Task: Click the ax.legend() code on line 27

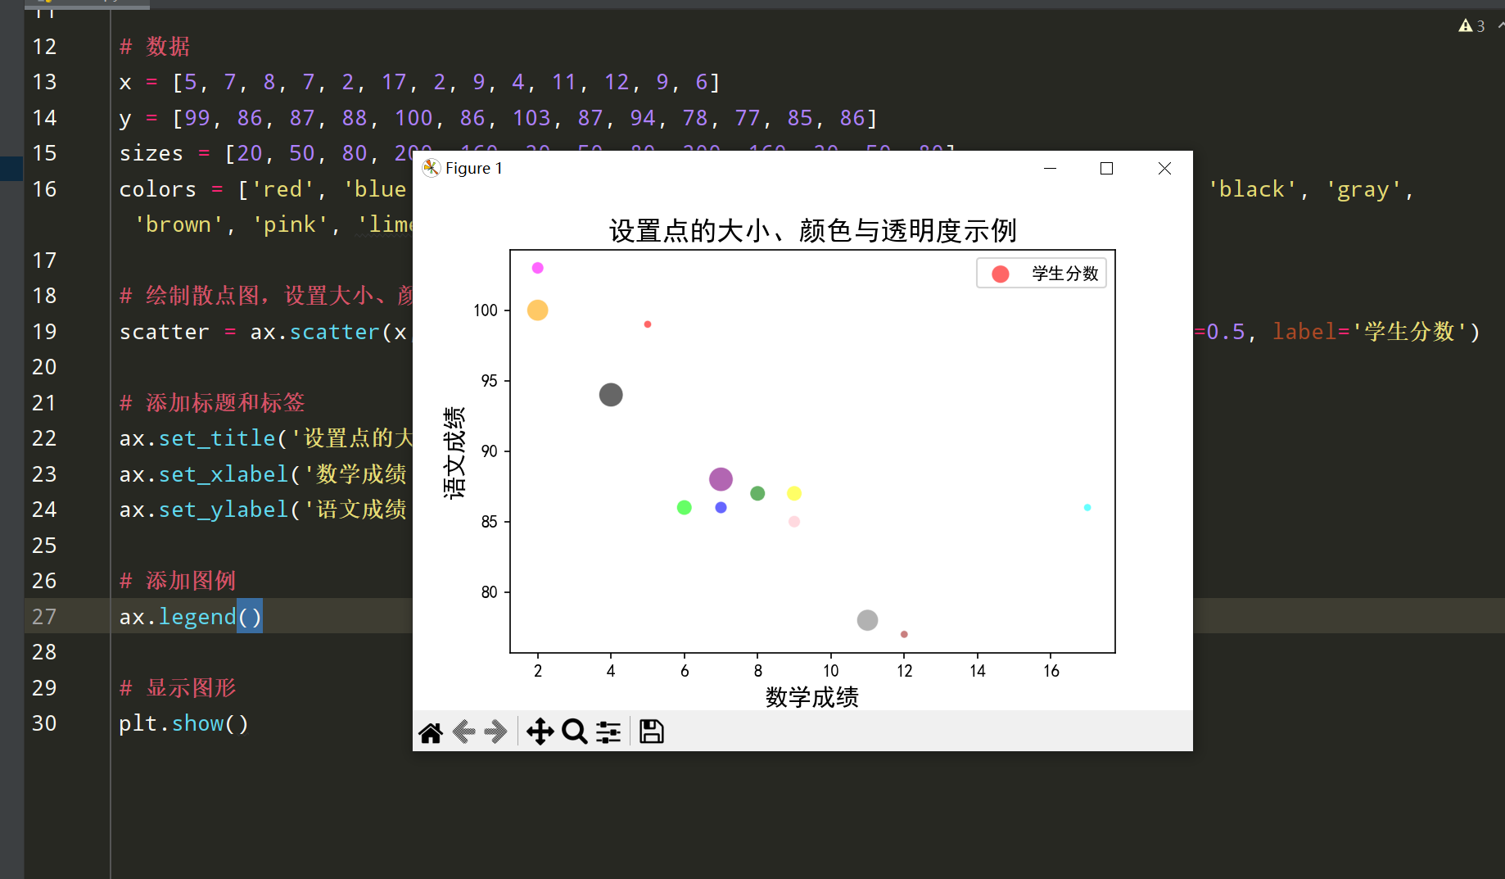Action: (x=191, y=617)
